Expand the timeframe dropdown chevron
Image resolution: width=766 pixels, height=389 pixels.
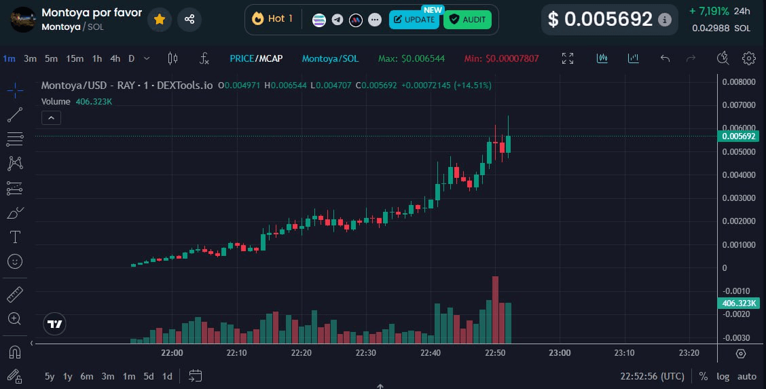147,58
